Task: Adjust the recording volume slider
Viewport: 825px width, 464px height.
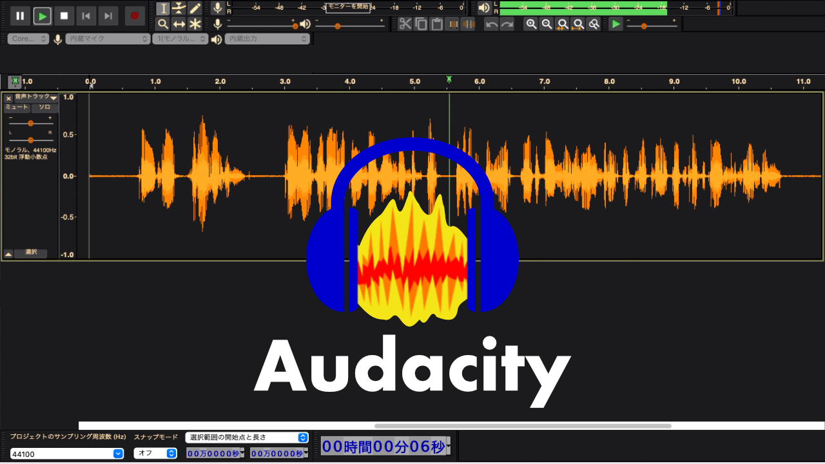Action: coord(262,24)
